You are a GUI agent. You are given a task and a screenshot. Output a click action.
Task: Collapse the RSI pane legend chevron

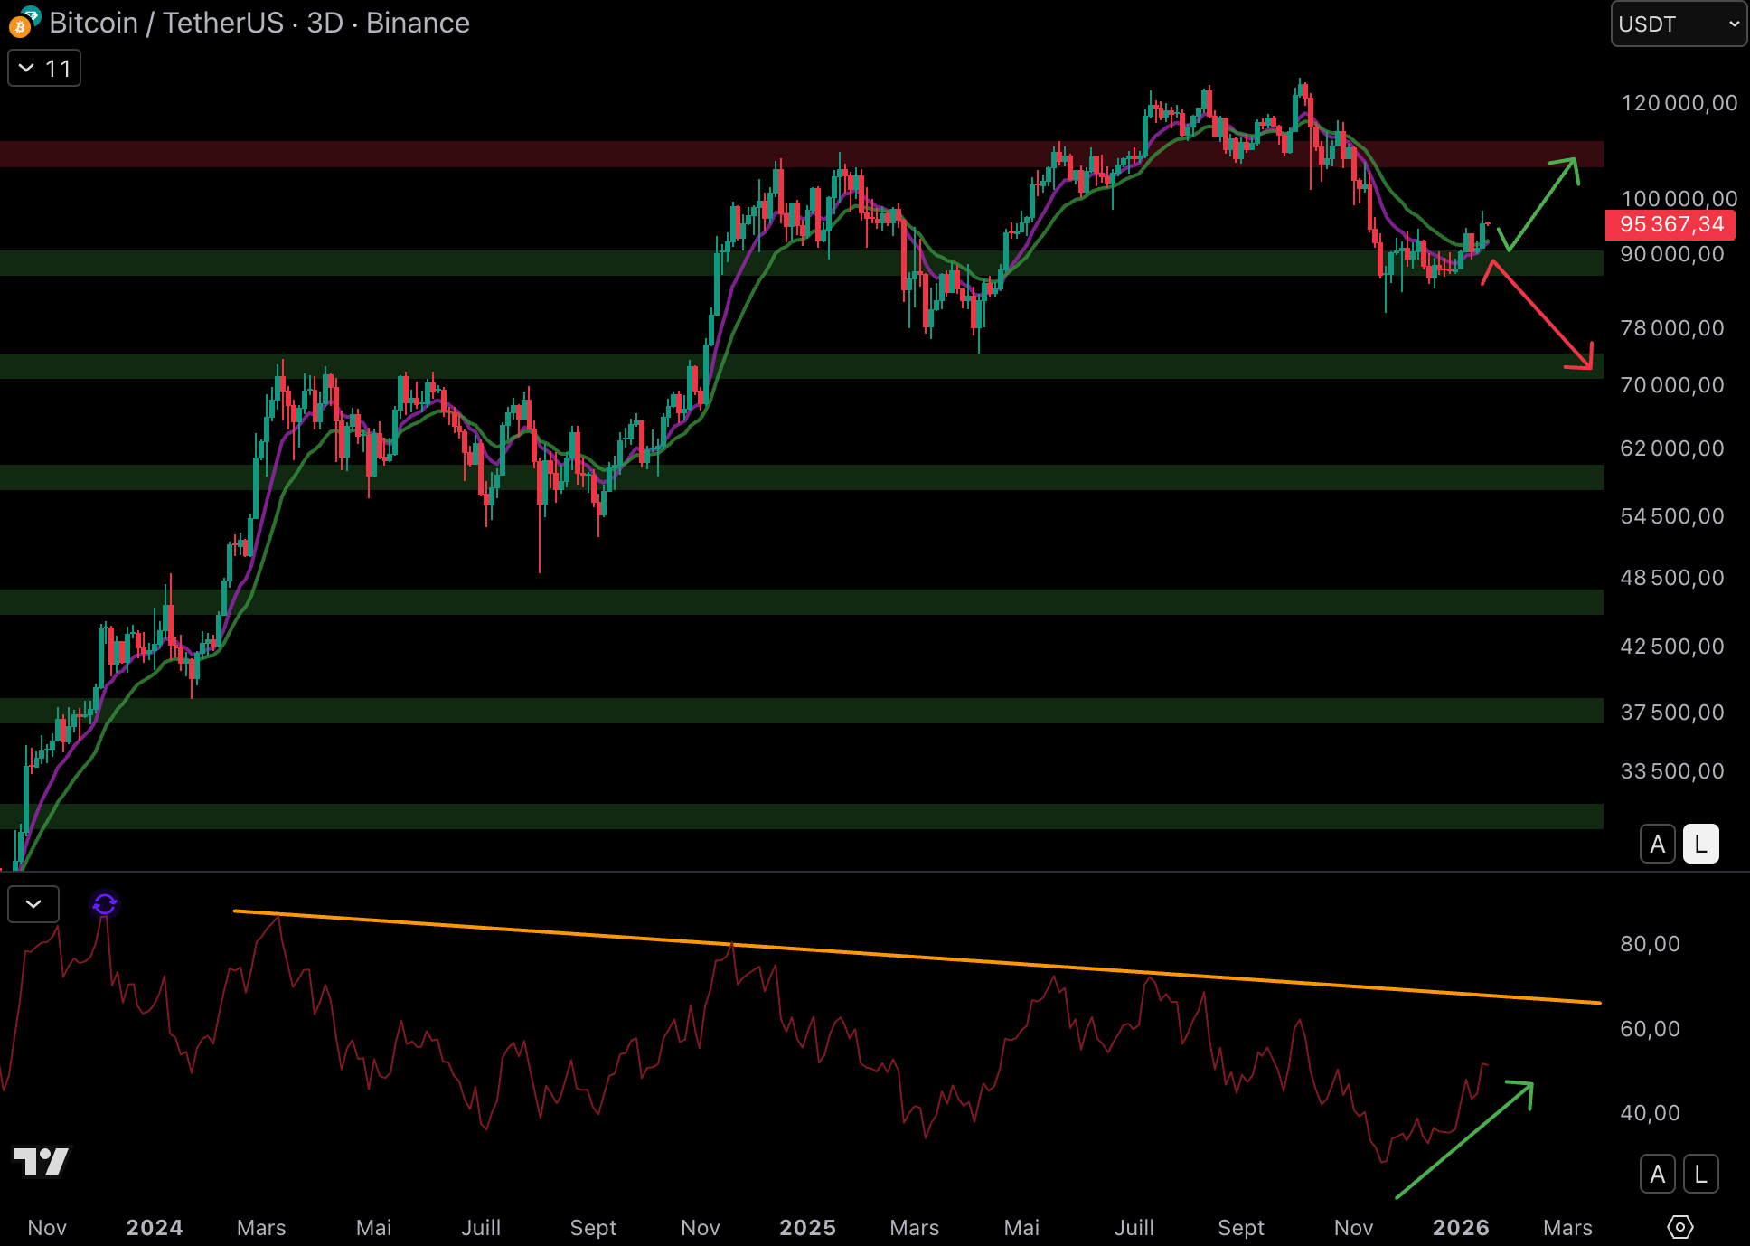point(33,904)
